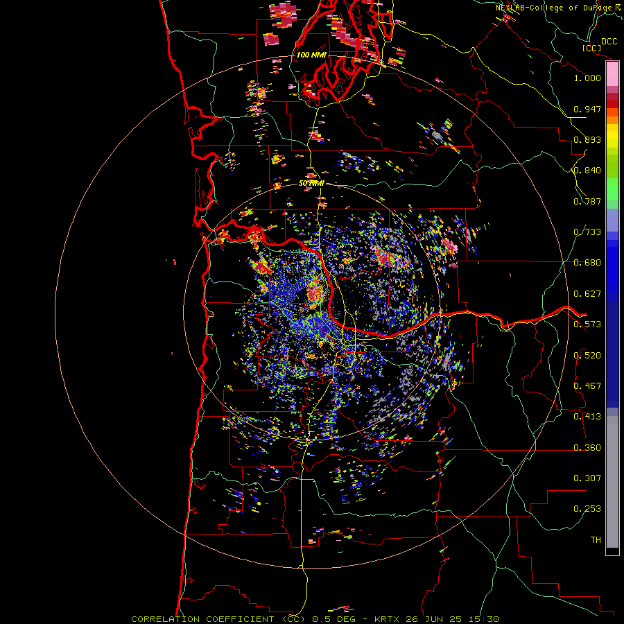Viewport: 624px width, 624px height.
Task: Click the 1.000 legend value
Action: click(x=587, y=78)
